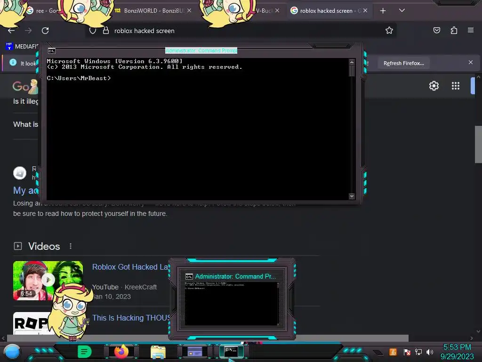Switch to the V-Bucks tab
The height and width of the screenshot is (362, 482).
coord(265,11)
